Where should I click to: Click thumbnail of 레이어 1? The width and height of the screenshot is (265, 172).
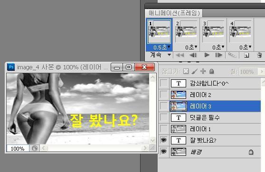click(x=179, y=129)
